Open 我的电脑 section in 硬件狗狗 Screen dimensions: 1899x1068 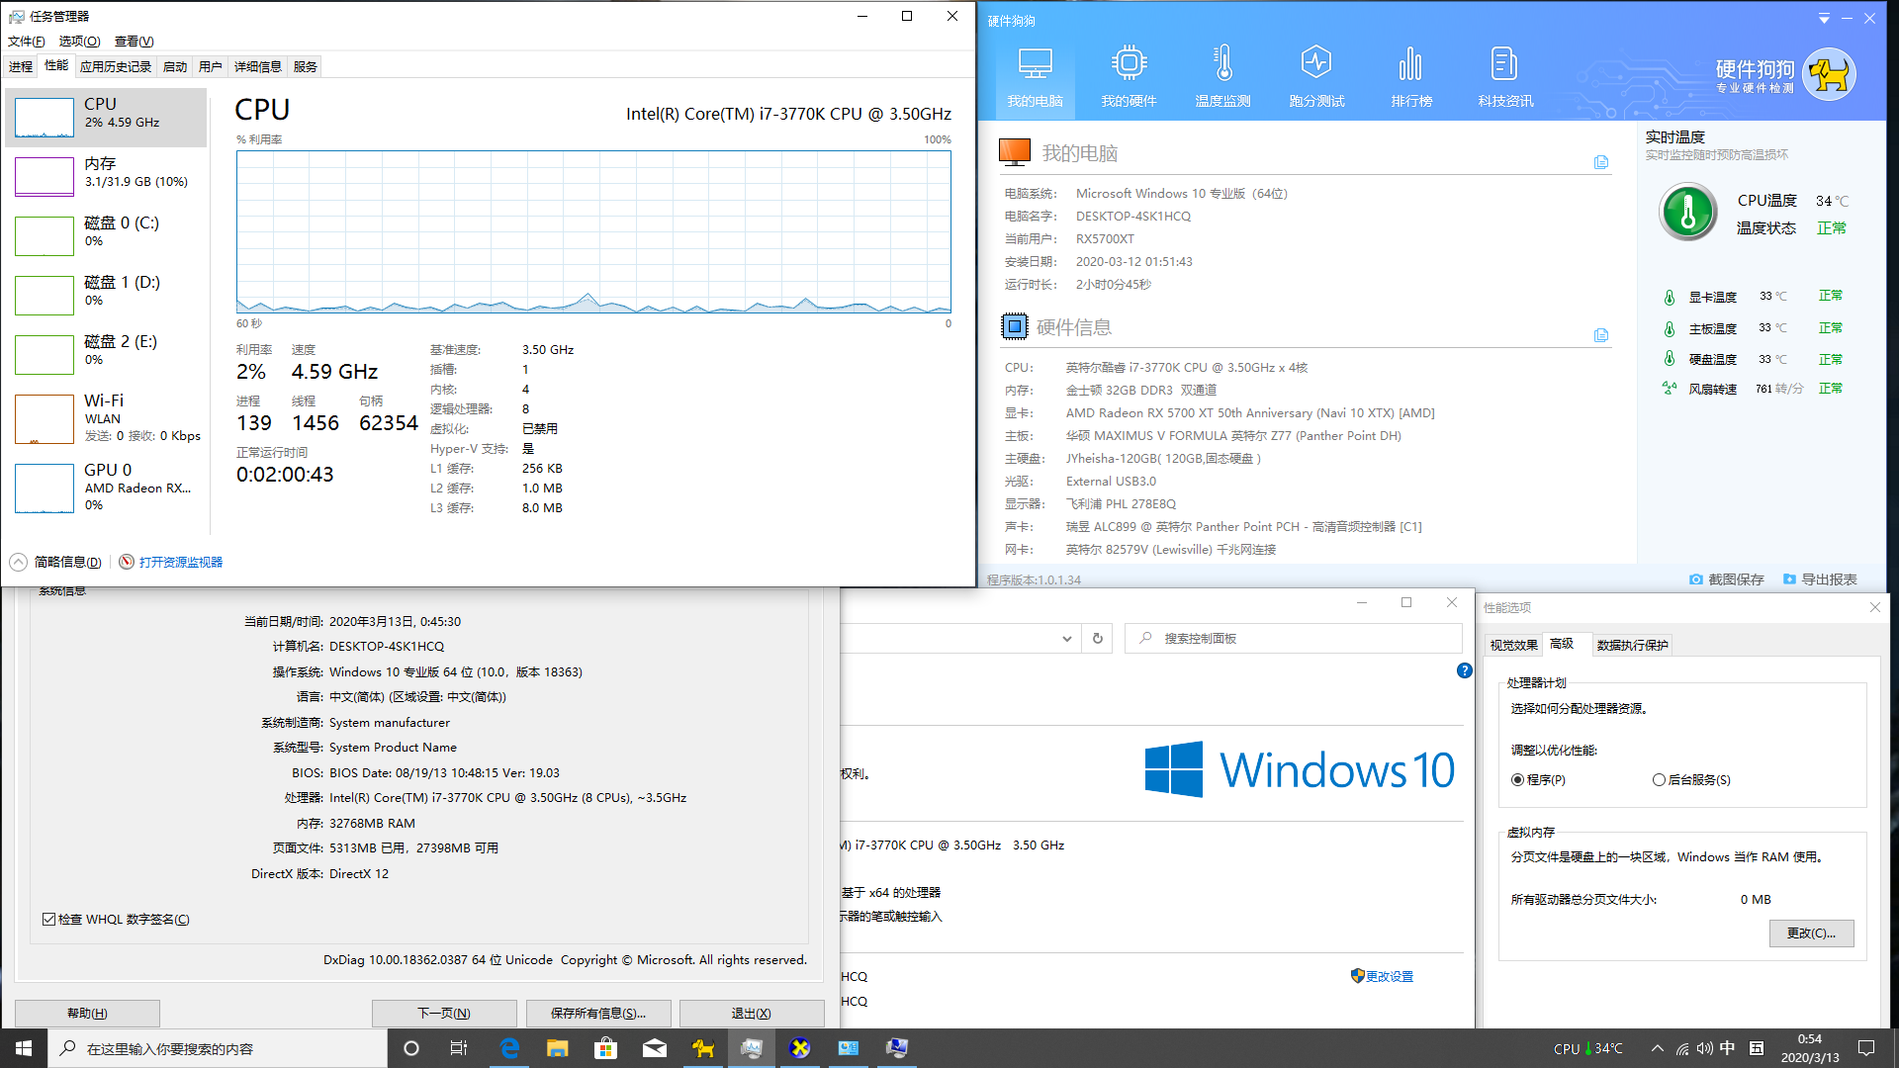coord(1035,77)
